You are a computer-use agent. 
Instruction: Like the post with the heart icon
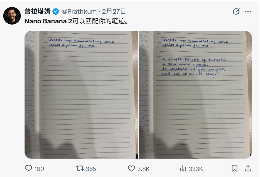pyautogui.click(x=131, y=168)
